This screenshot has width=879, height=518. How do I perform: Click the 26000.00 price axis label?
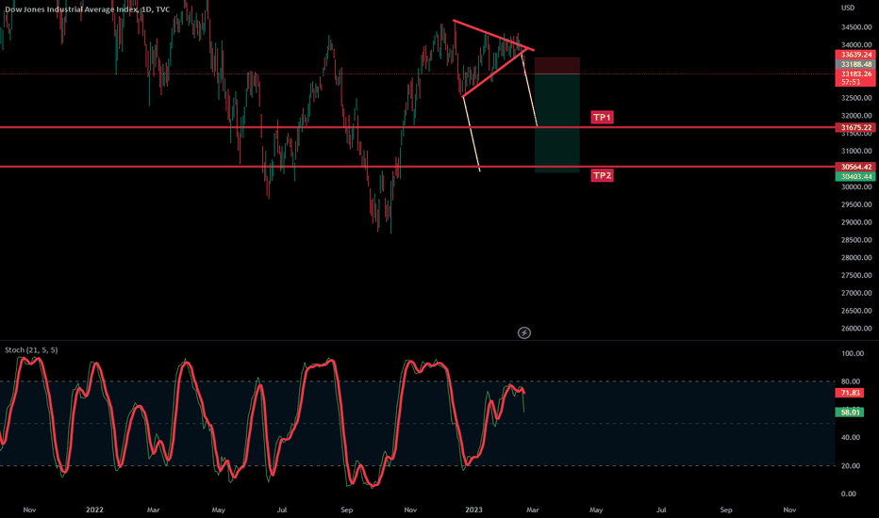tap(856, 329)
